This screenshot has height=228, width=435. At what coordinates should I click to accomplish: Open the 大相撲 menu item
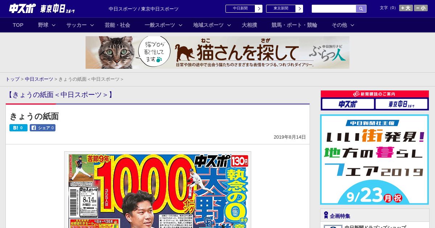[x=249, y=25]
